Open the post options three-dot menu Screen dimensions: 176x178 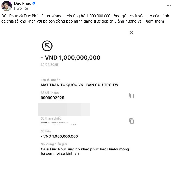169,5
